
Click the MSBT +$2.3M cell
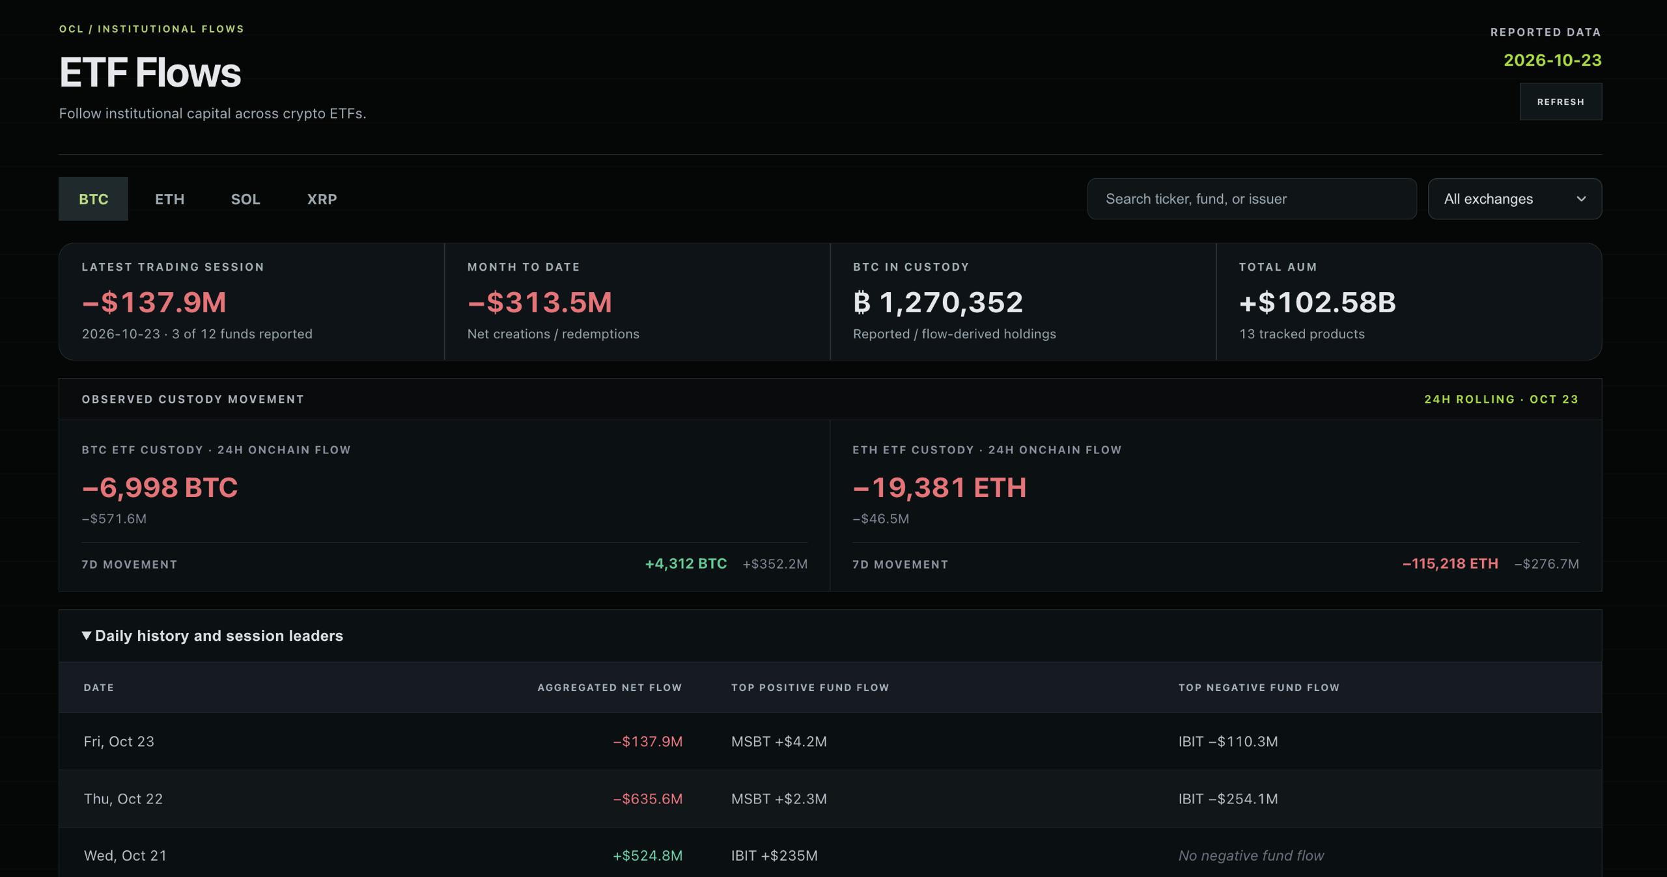[779, 799]
